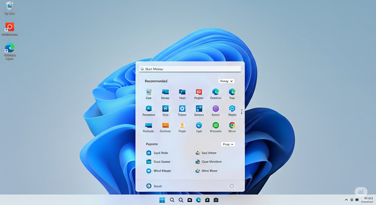Open the orange "Outticics" folder icon
The height and width of the screenshot is (205, 376).
point(165,125)
